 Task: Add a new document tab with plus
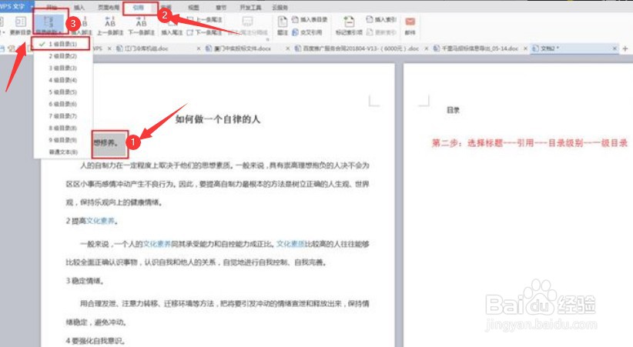pos(625,48)
